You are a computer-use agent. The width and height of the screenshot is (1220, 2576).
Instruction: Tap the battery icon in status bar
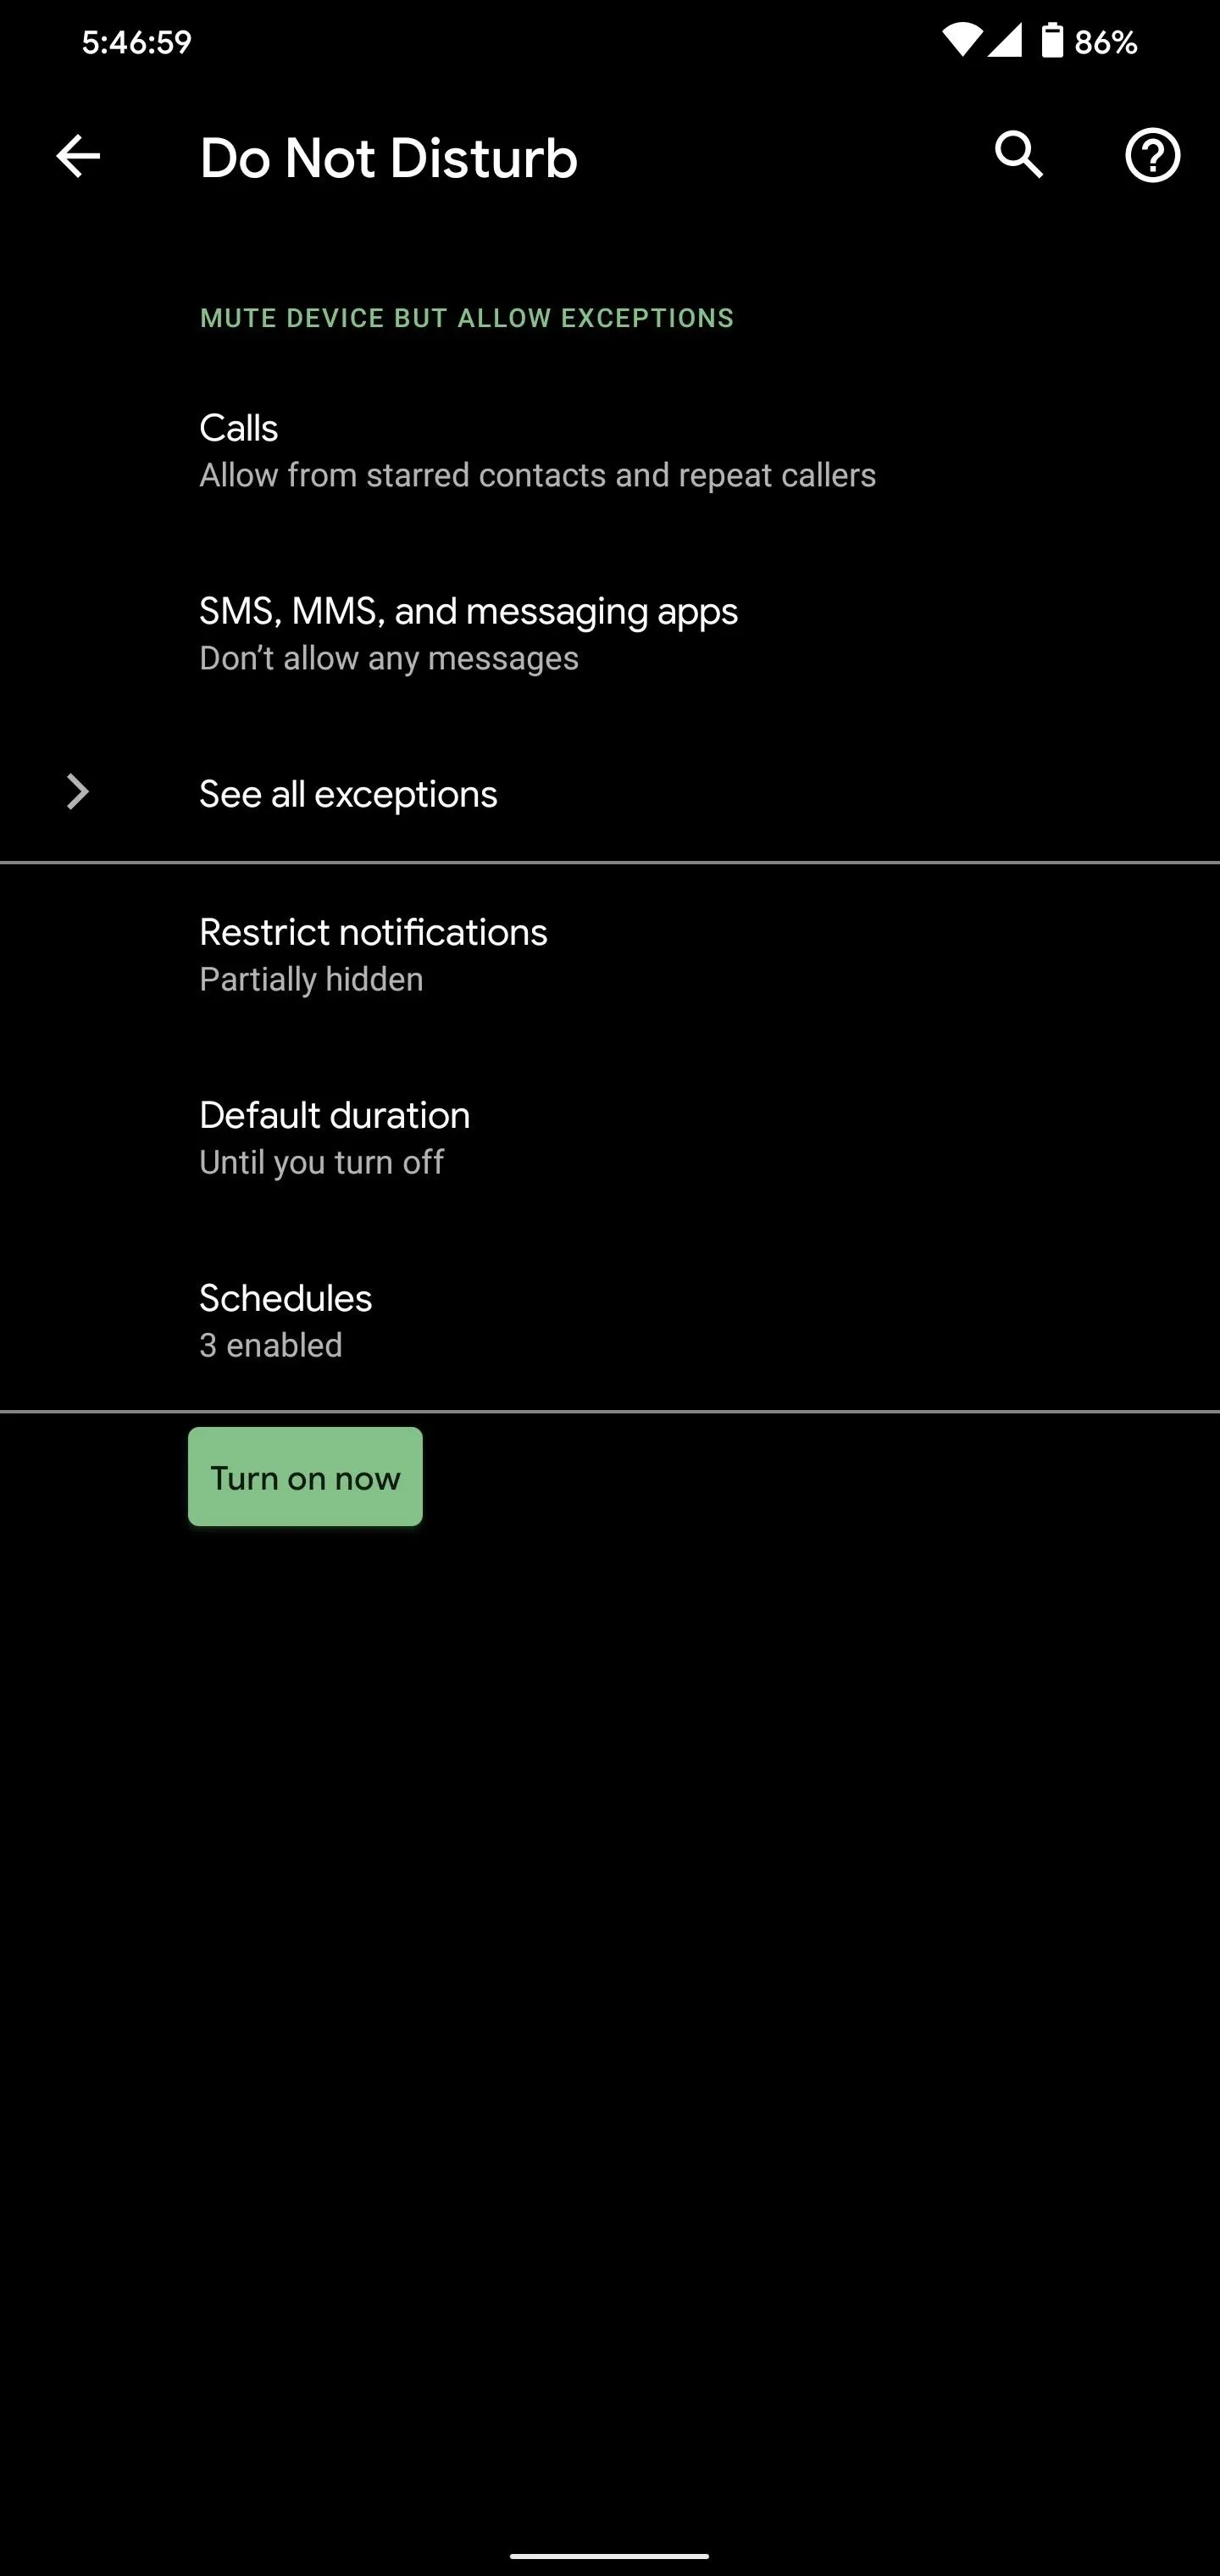1052,41
